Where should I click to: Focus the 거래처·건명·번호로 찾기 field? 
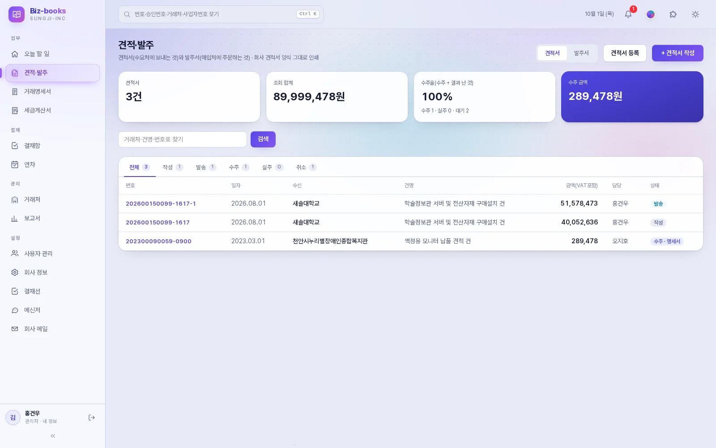click(183, 139)
